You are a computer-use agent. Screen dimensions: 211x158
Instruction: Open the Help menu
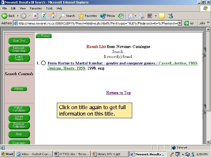pyautogui.click(x=59, y=8)
